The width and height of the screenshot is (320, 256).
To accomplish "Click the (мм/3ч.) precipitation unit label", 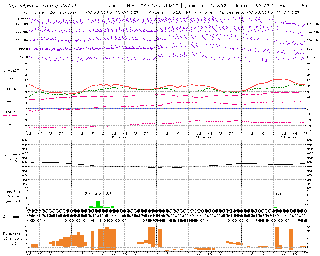I will tap(13, 192).
